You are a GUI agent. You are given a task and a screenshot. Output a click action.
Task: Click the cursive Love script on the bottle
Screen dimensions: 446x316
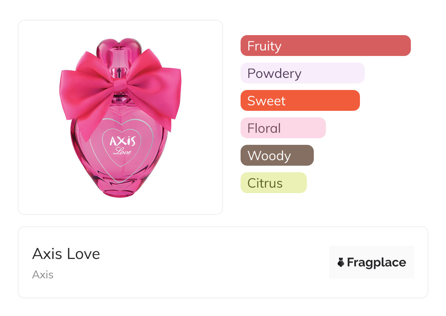122,150
